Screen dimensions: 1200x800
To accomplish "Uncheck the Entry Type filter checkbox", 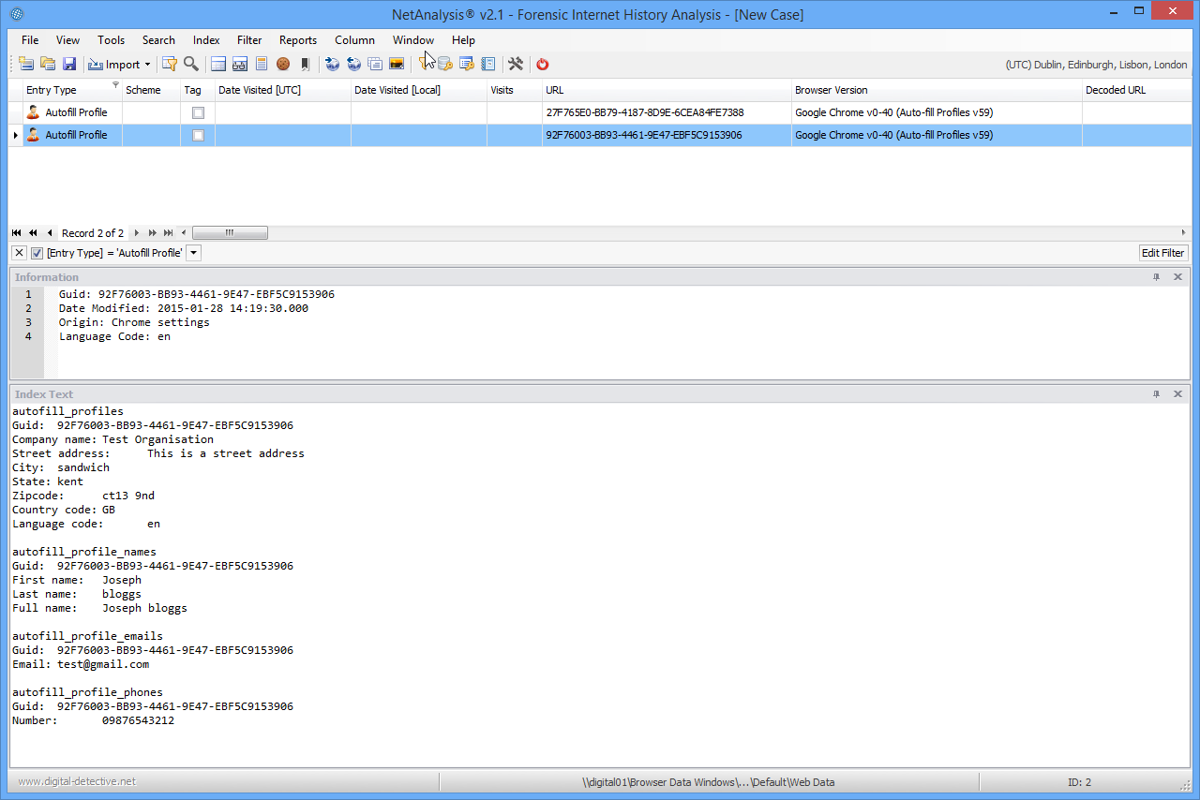I will click(37, 253).
